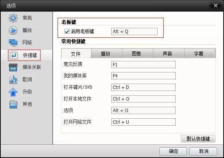Screen dimensions: 224x158
Task: Select the 歌词 music note icon
Action: coord(13,79)
